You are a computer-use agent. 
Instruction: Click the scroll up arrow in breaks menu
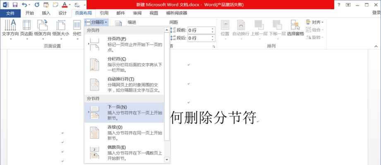tap(167, 30)
